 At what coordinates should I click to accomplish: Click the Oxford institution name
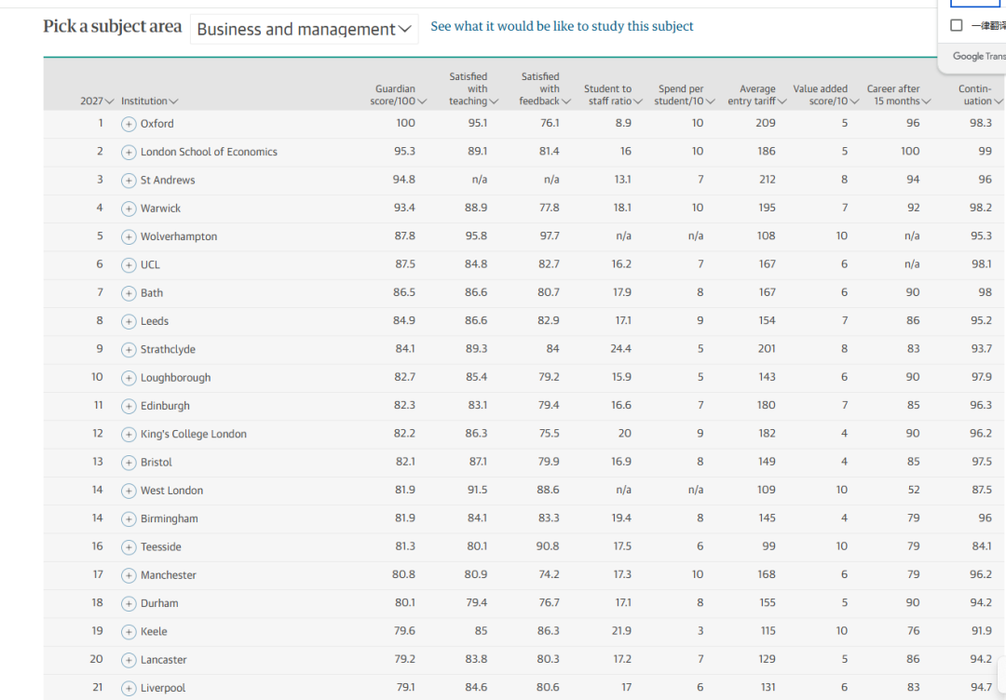pyautogui.click(x=157, y=124)
